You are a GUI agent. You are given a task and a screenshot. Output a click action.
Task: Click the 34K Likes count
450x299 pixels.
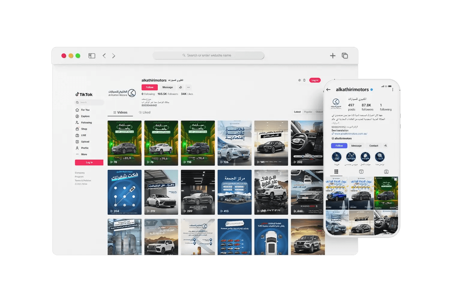point(187,94)
